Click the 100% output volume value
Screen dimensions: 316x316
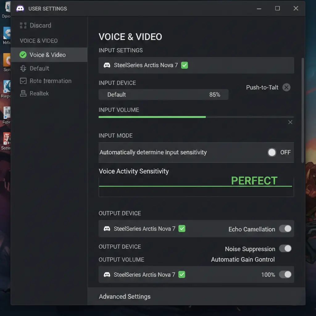coord(268,274)
